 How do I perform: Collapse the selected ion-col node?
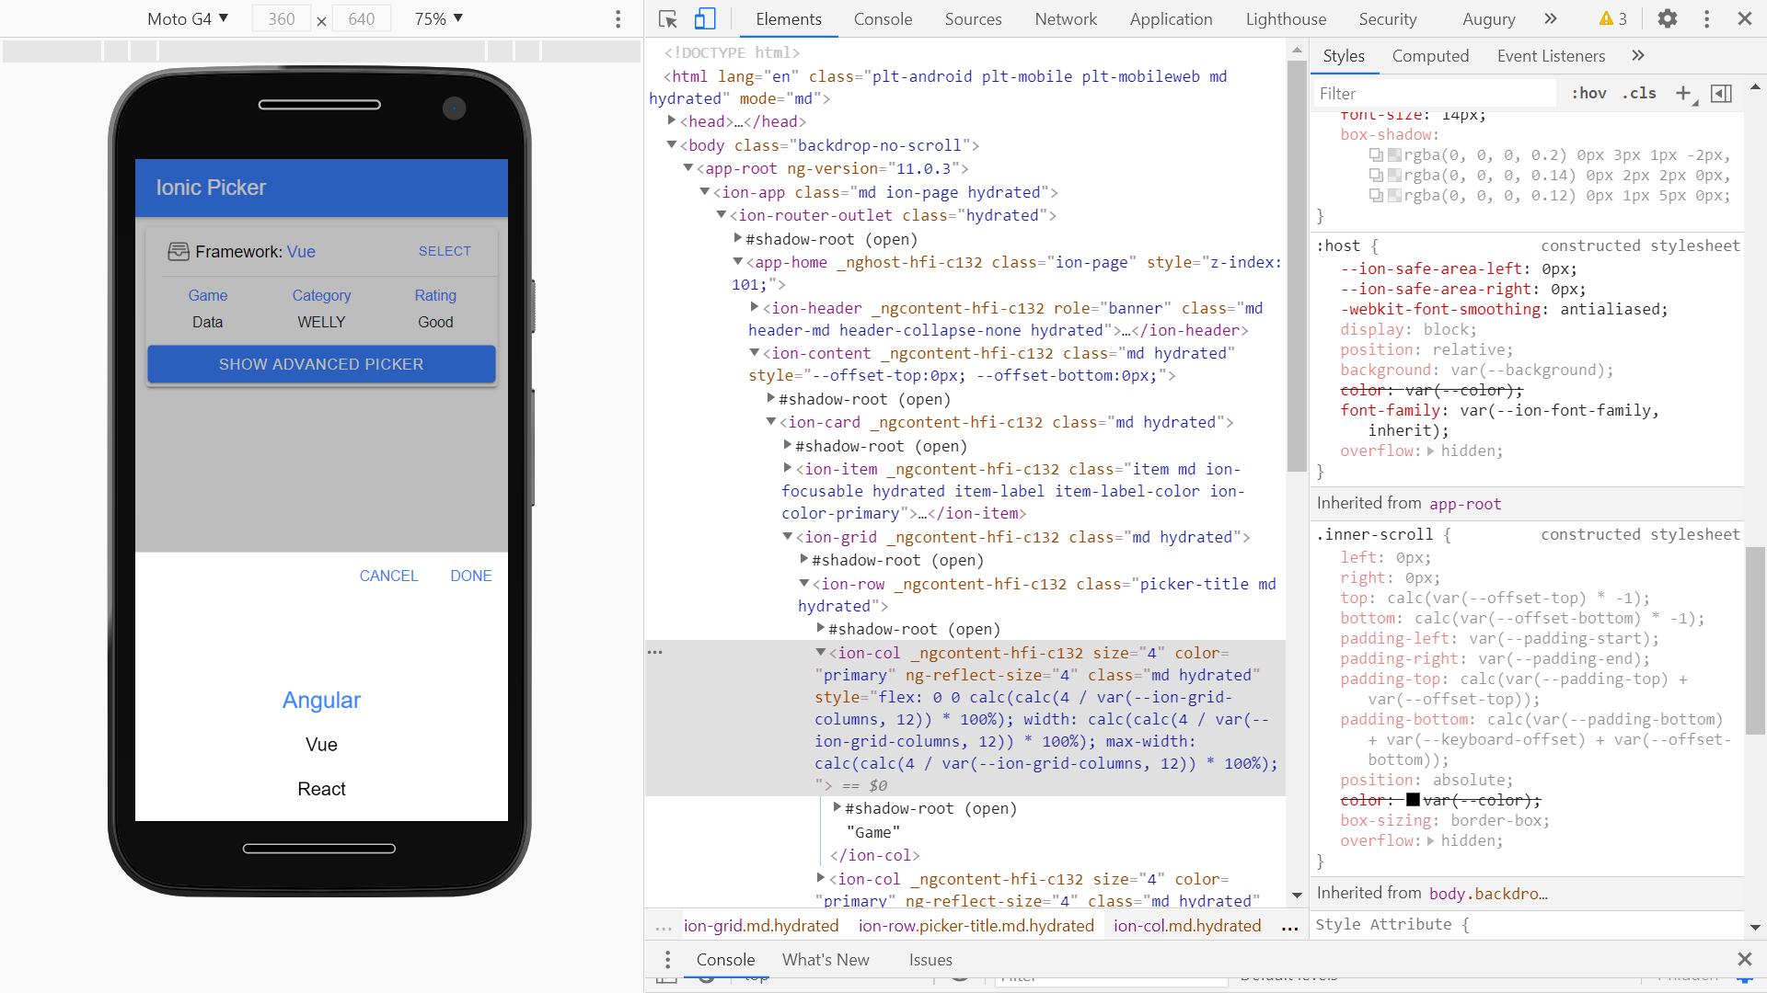pyautogui.click(x=821, y=652)
